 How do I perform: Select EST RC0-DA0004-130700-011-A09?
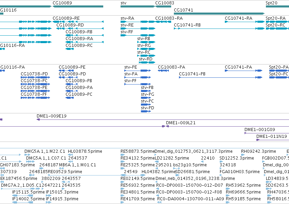point(159,202)
